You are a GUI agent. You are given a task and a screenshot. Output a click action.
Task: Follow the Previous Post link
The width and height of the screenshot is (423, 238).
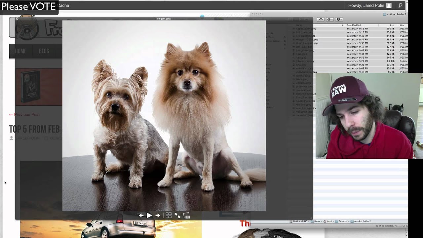(x=24, y=114)
